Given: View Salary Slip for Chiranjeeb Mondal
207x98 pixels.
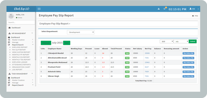Looking at the screenshot, I should [188, 54].
